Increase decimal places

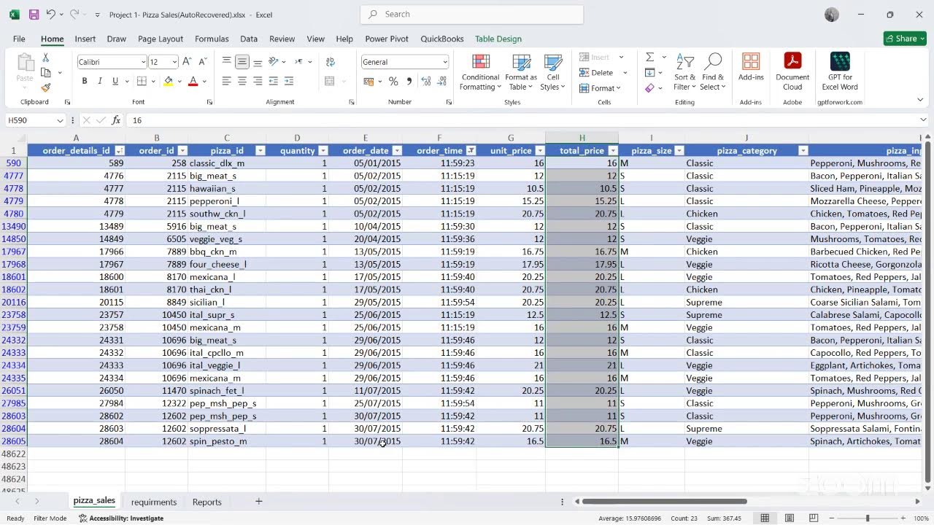coord(425,81)
